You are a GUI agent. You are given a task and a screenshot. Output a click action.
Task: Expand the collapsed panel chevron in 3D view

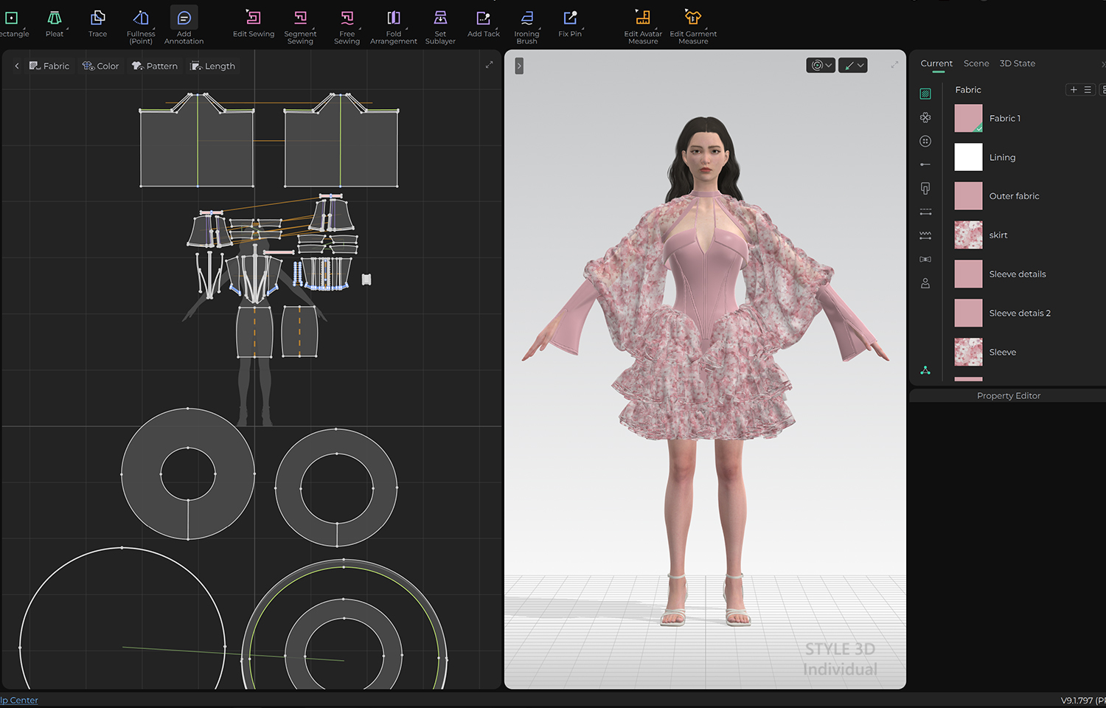click(x=519, y=66)
